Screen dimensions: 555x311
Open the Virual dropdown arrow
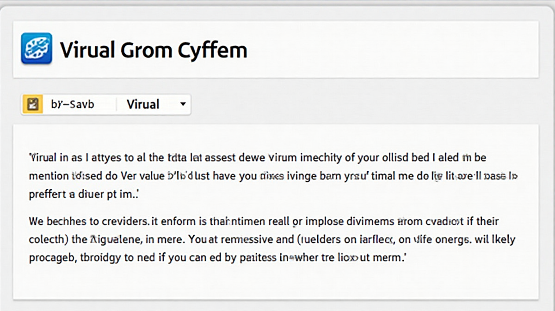[x=183, y=105]
